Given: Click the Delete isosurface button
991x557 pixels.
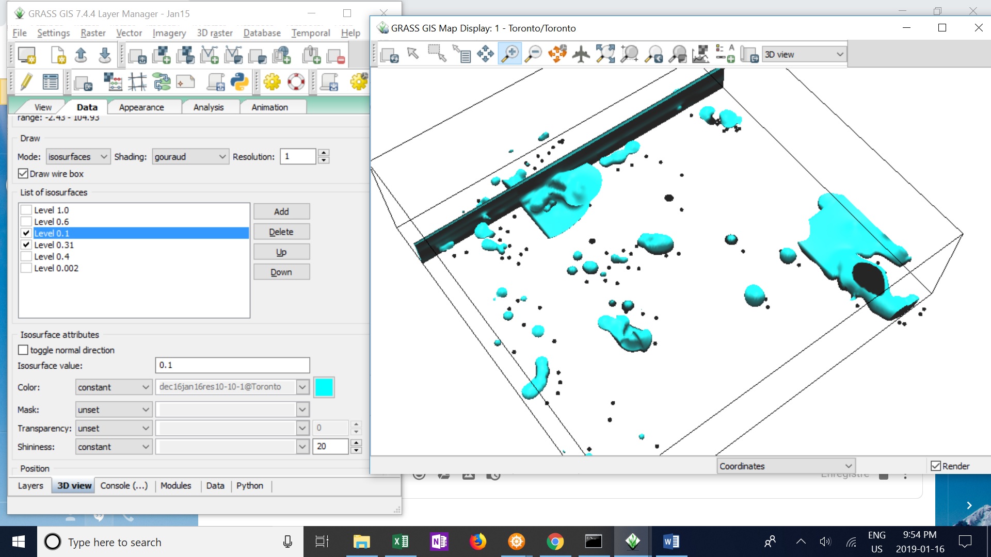Looking at the screenshot, I should coord(281,232).
